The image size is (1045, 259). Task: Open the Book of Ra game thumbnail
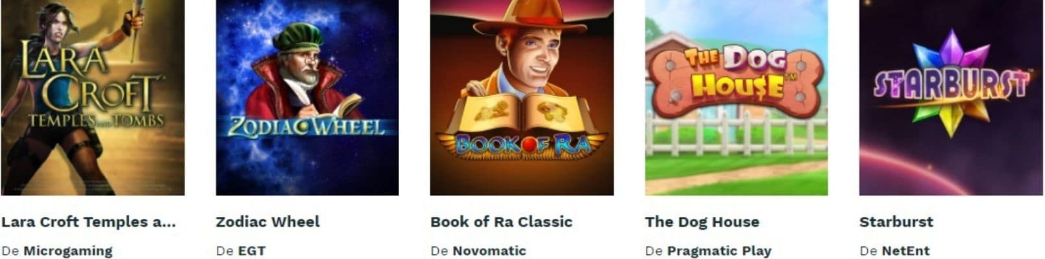click(522, 97)
